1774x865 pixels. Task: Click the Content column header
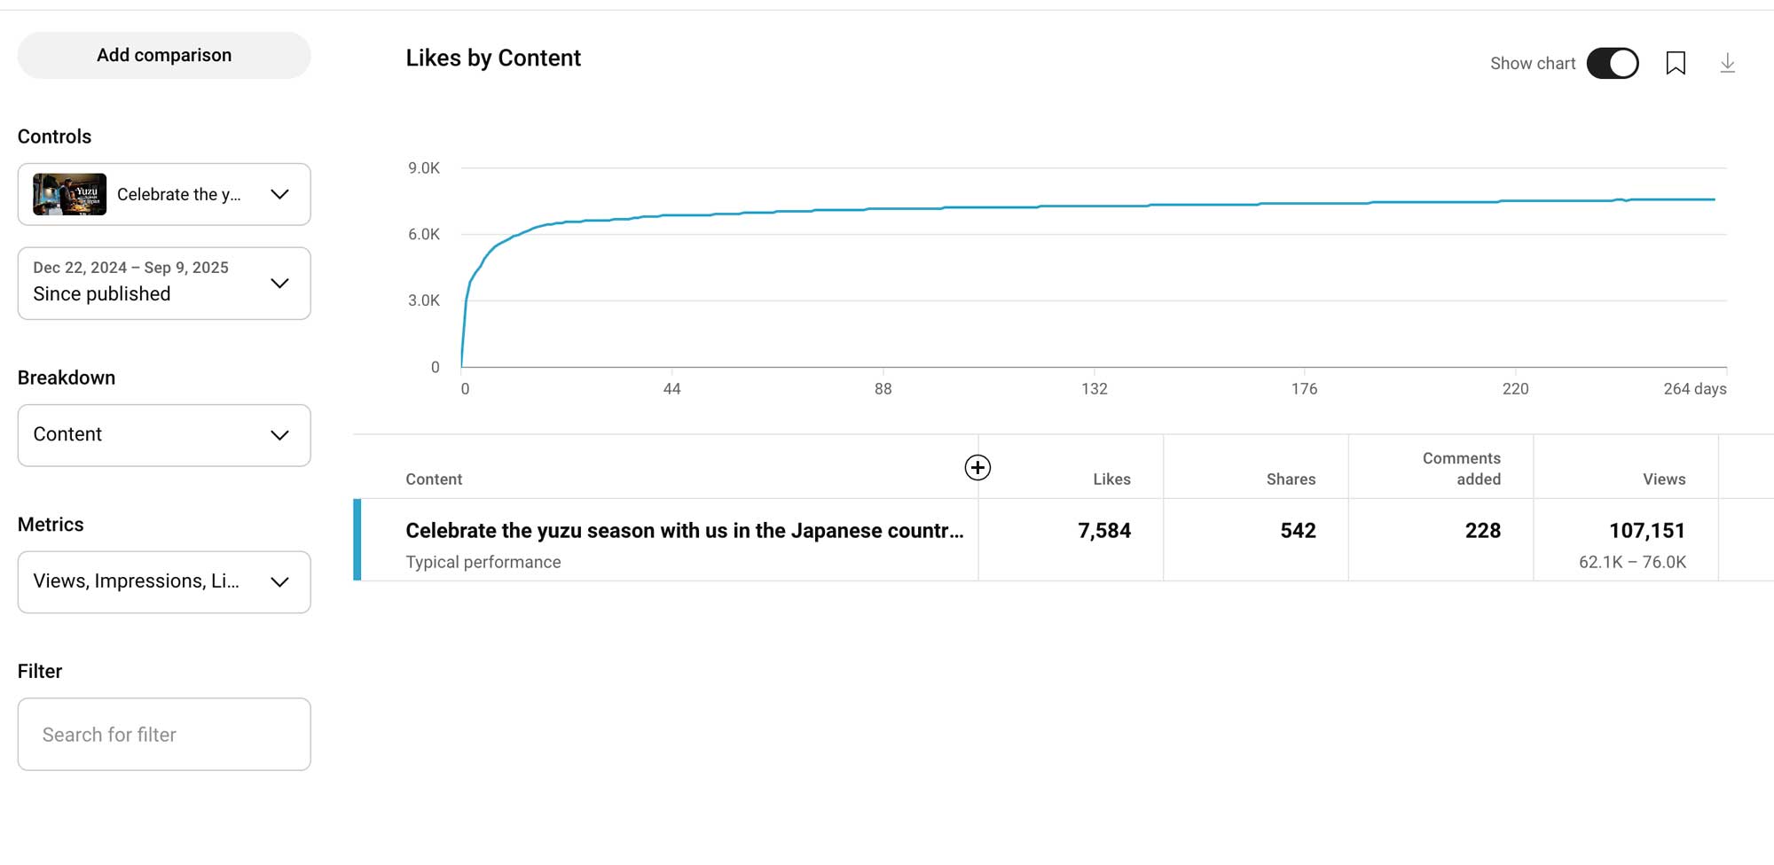coord(434,479)
